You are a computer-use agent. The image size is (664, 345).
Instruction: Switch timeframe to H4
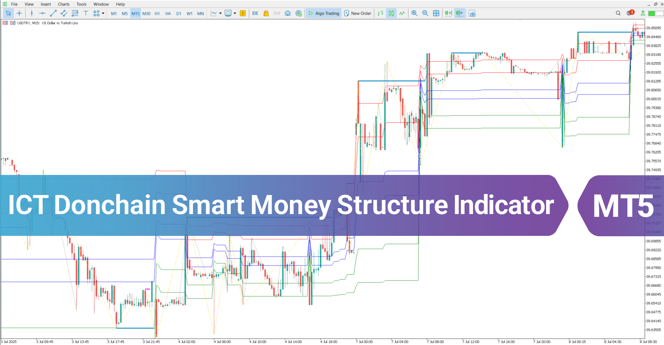(x=168, y=14)
